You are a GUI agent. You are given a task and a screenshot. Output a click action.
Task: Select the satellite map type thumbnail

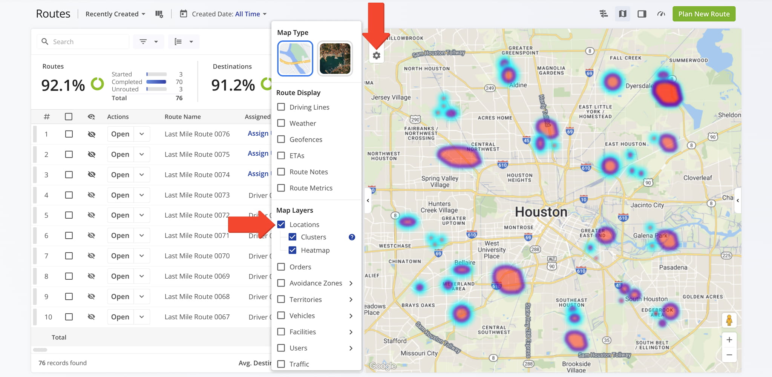(x=335, y=58)
